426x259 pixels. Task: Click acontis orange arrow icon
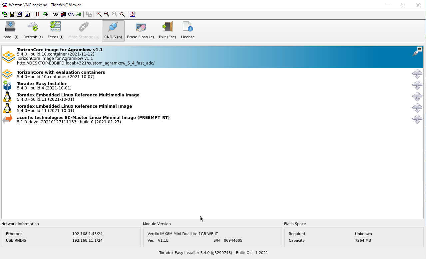point(7,119)
